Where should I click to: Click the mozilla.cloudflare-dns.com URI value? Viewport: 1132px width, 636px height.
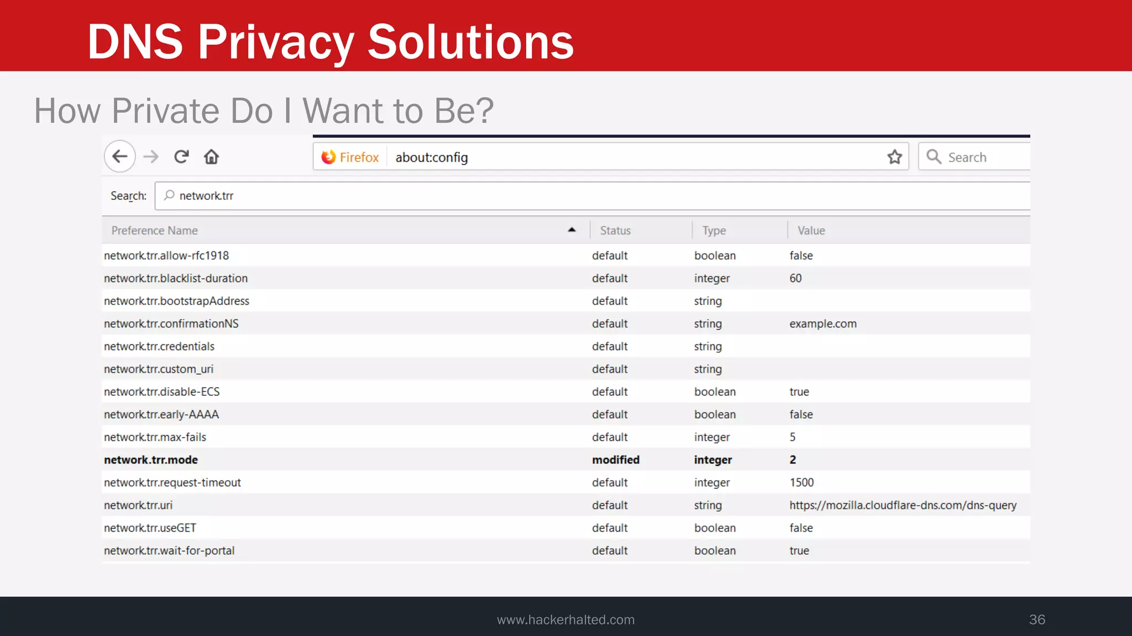coord(903,505)
